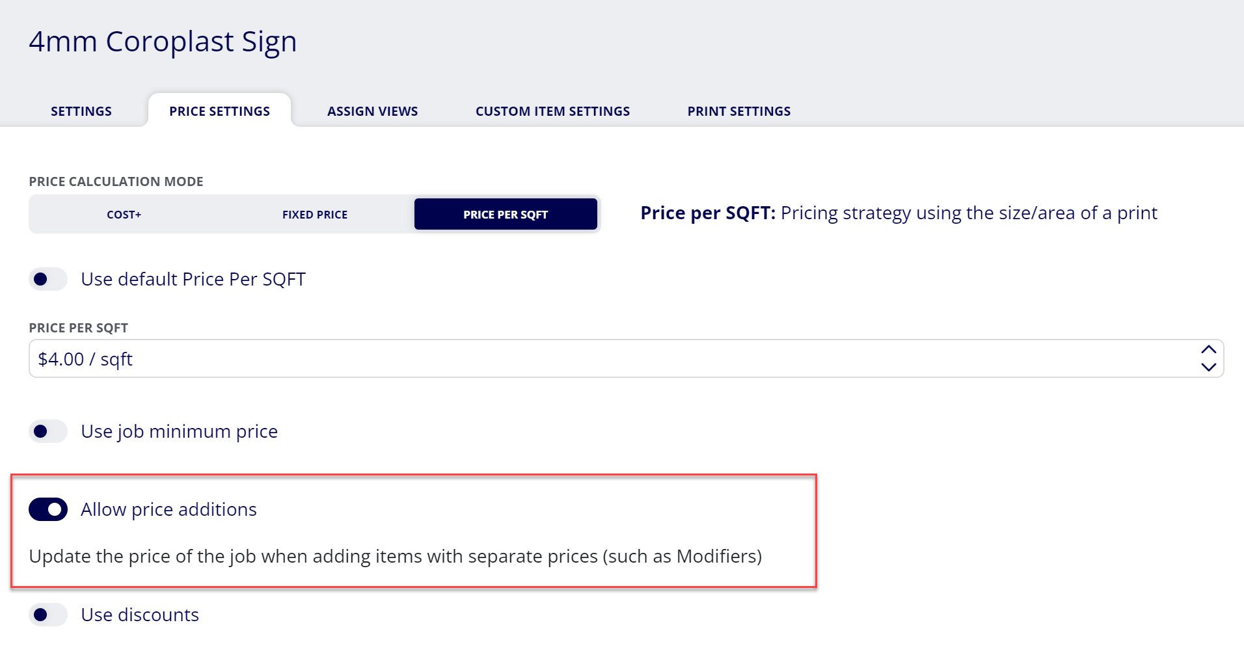
Task: Choose Fixed Price calculation mode
Action: (x=315, y=215)
